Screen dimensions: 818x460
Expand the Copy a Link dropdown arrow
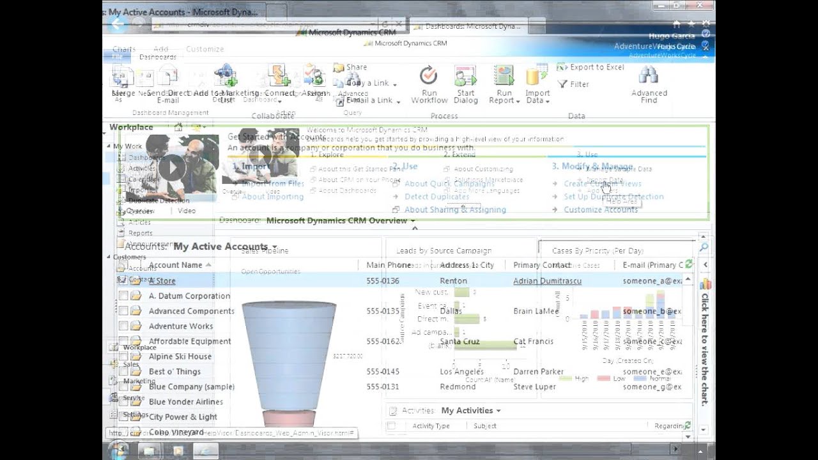point(395,84)
